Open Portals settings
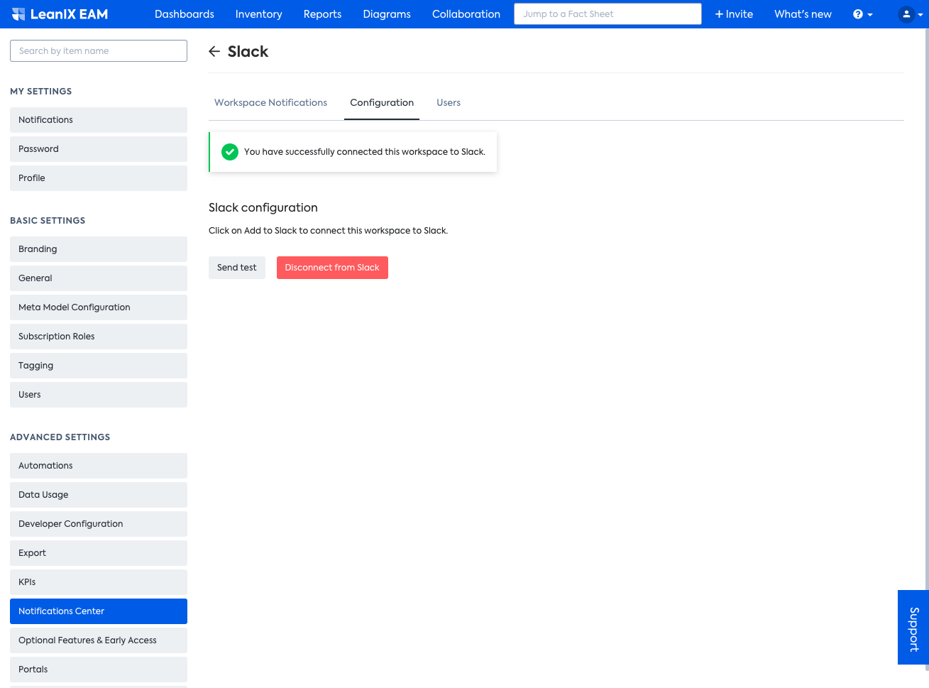 [x=99, y=670]
